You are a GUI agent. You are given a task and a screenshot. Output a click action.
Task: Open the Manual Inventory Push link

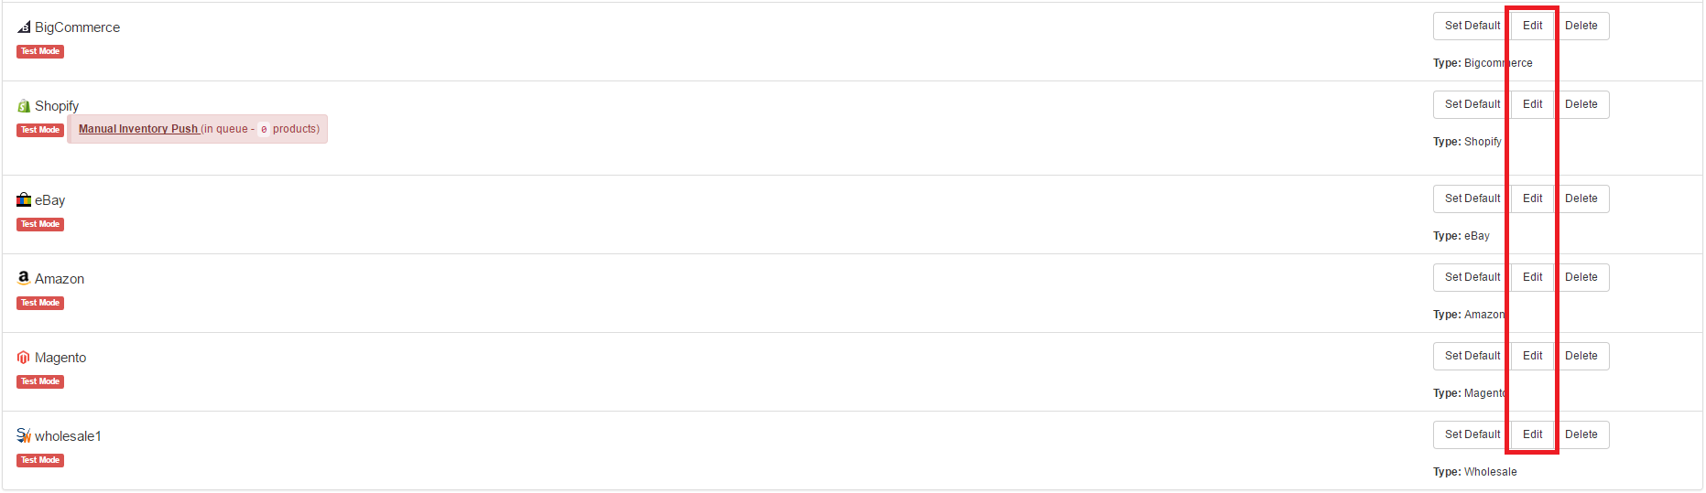138,129
